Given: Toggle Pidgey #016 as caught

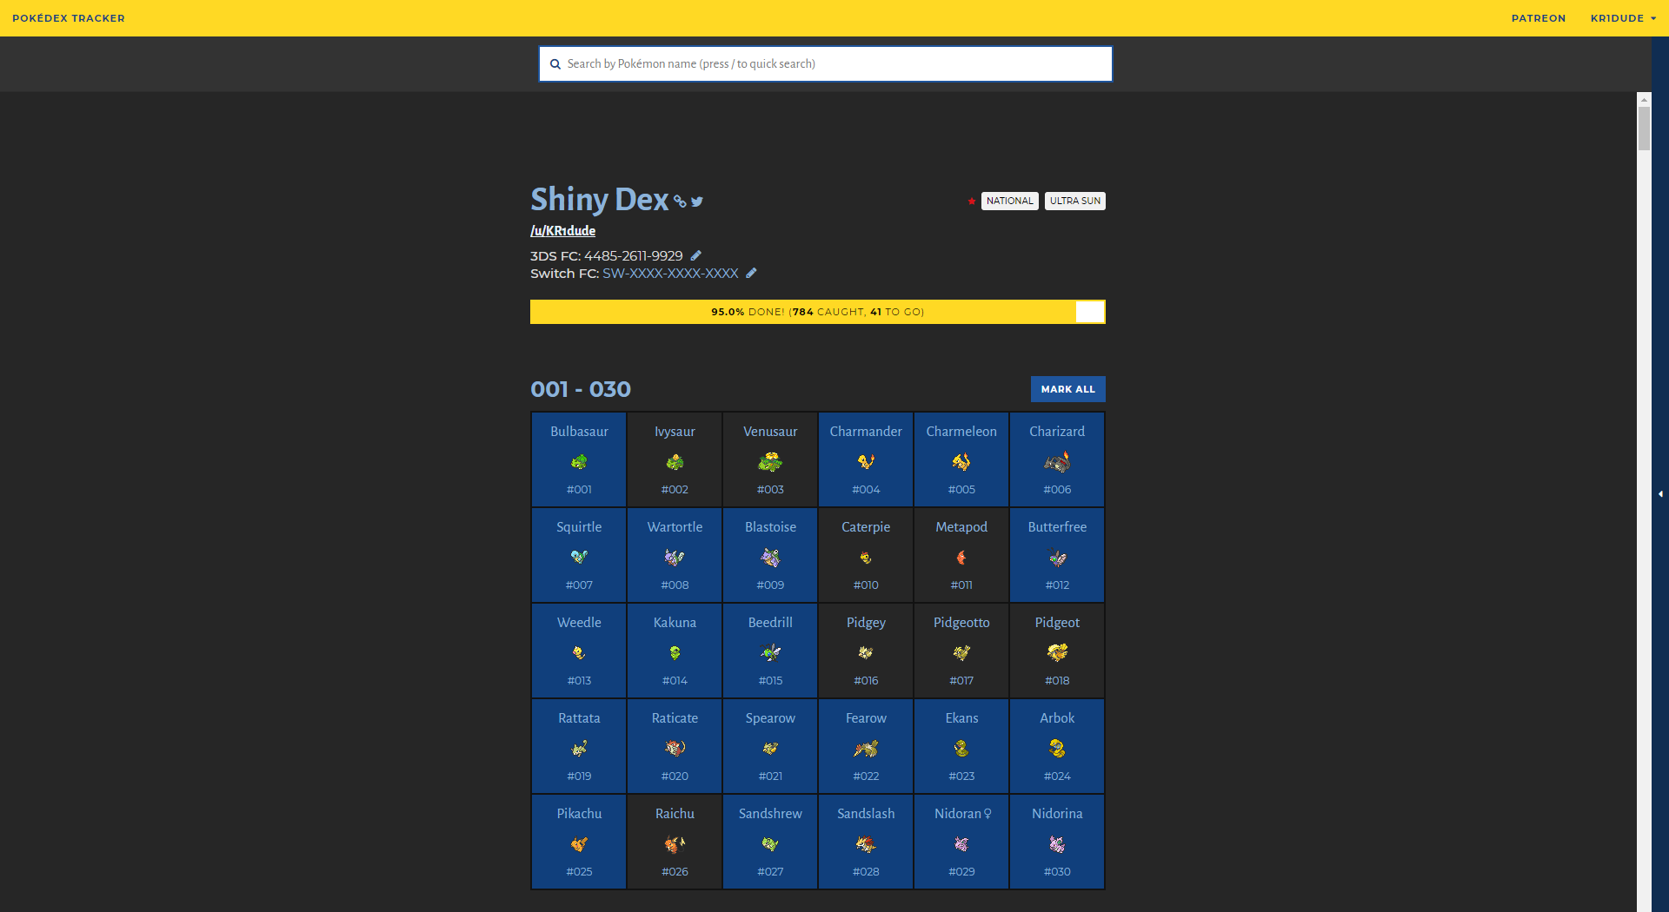Looking at the screenshot, I should [x=866, y=651].
